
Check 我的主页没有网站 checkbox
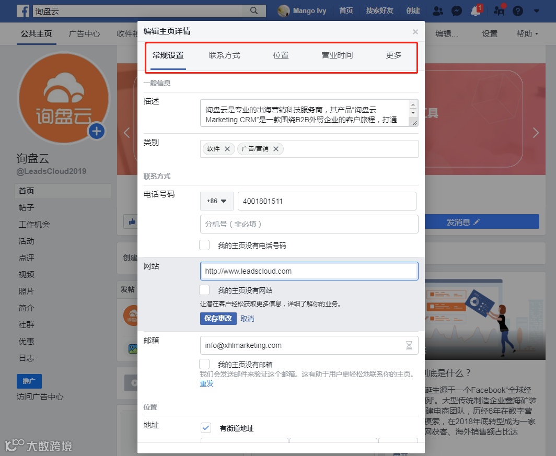tap(204, 290)
